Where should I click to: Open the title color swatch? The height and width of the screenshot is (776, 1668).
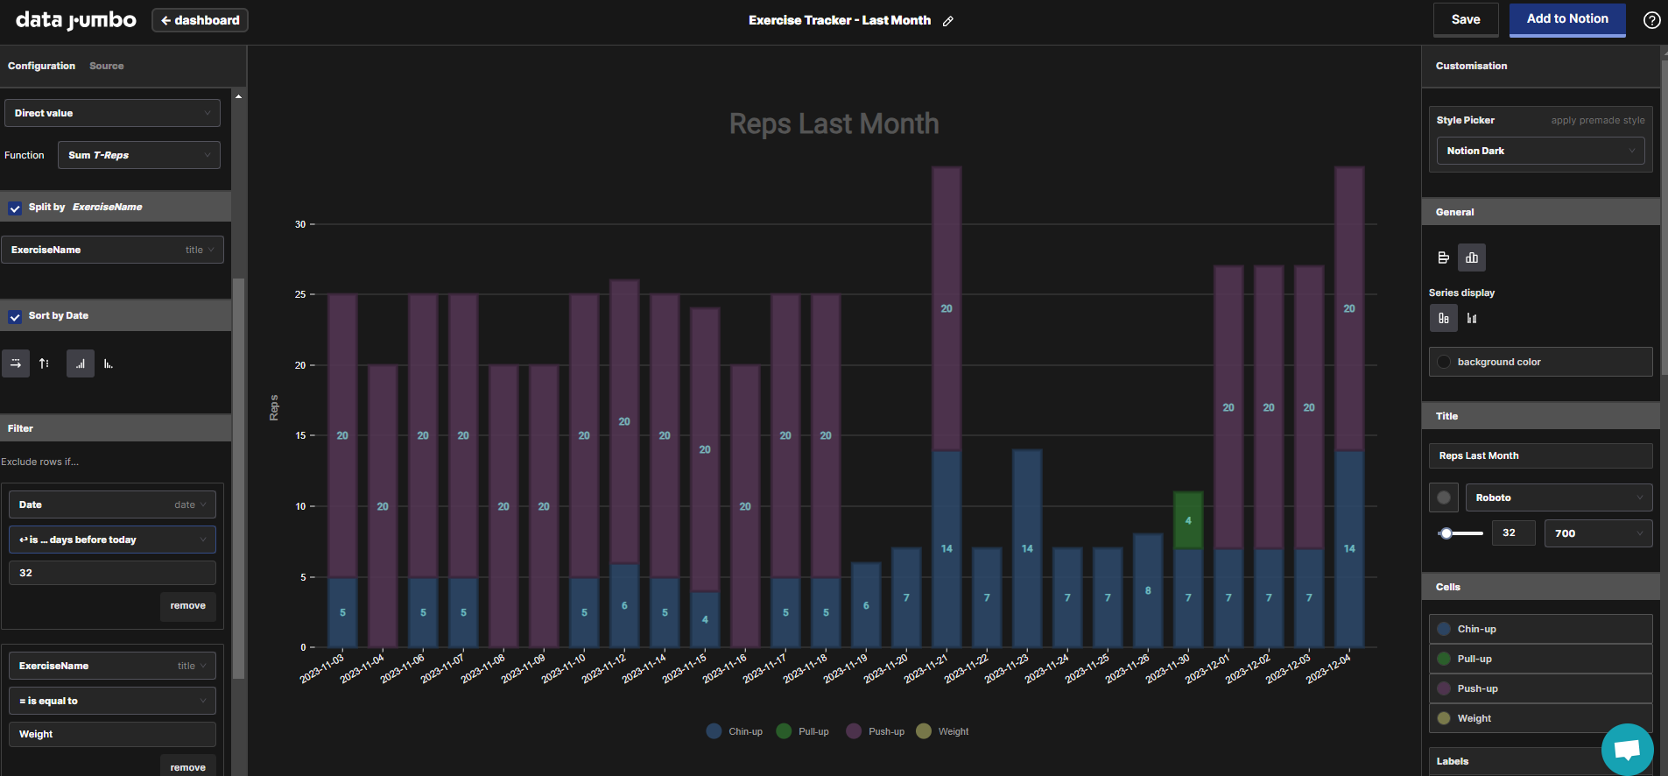pyautogui.click(x=1444, y=497)
